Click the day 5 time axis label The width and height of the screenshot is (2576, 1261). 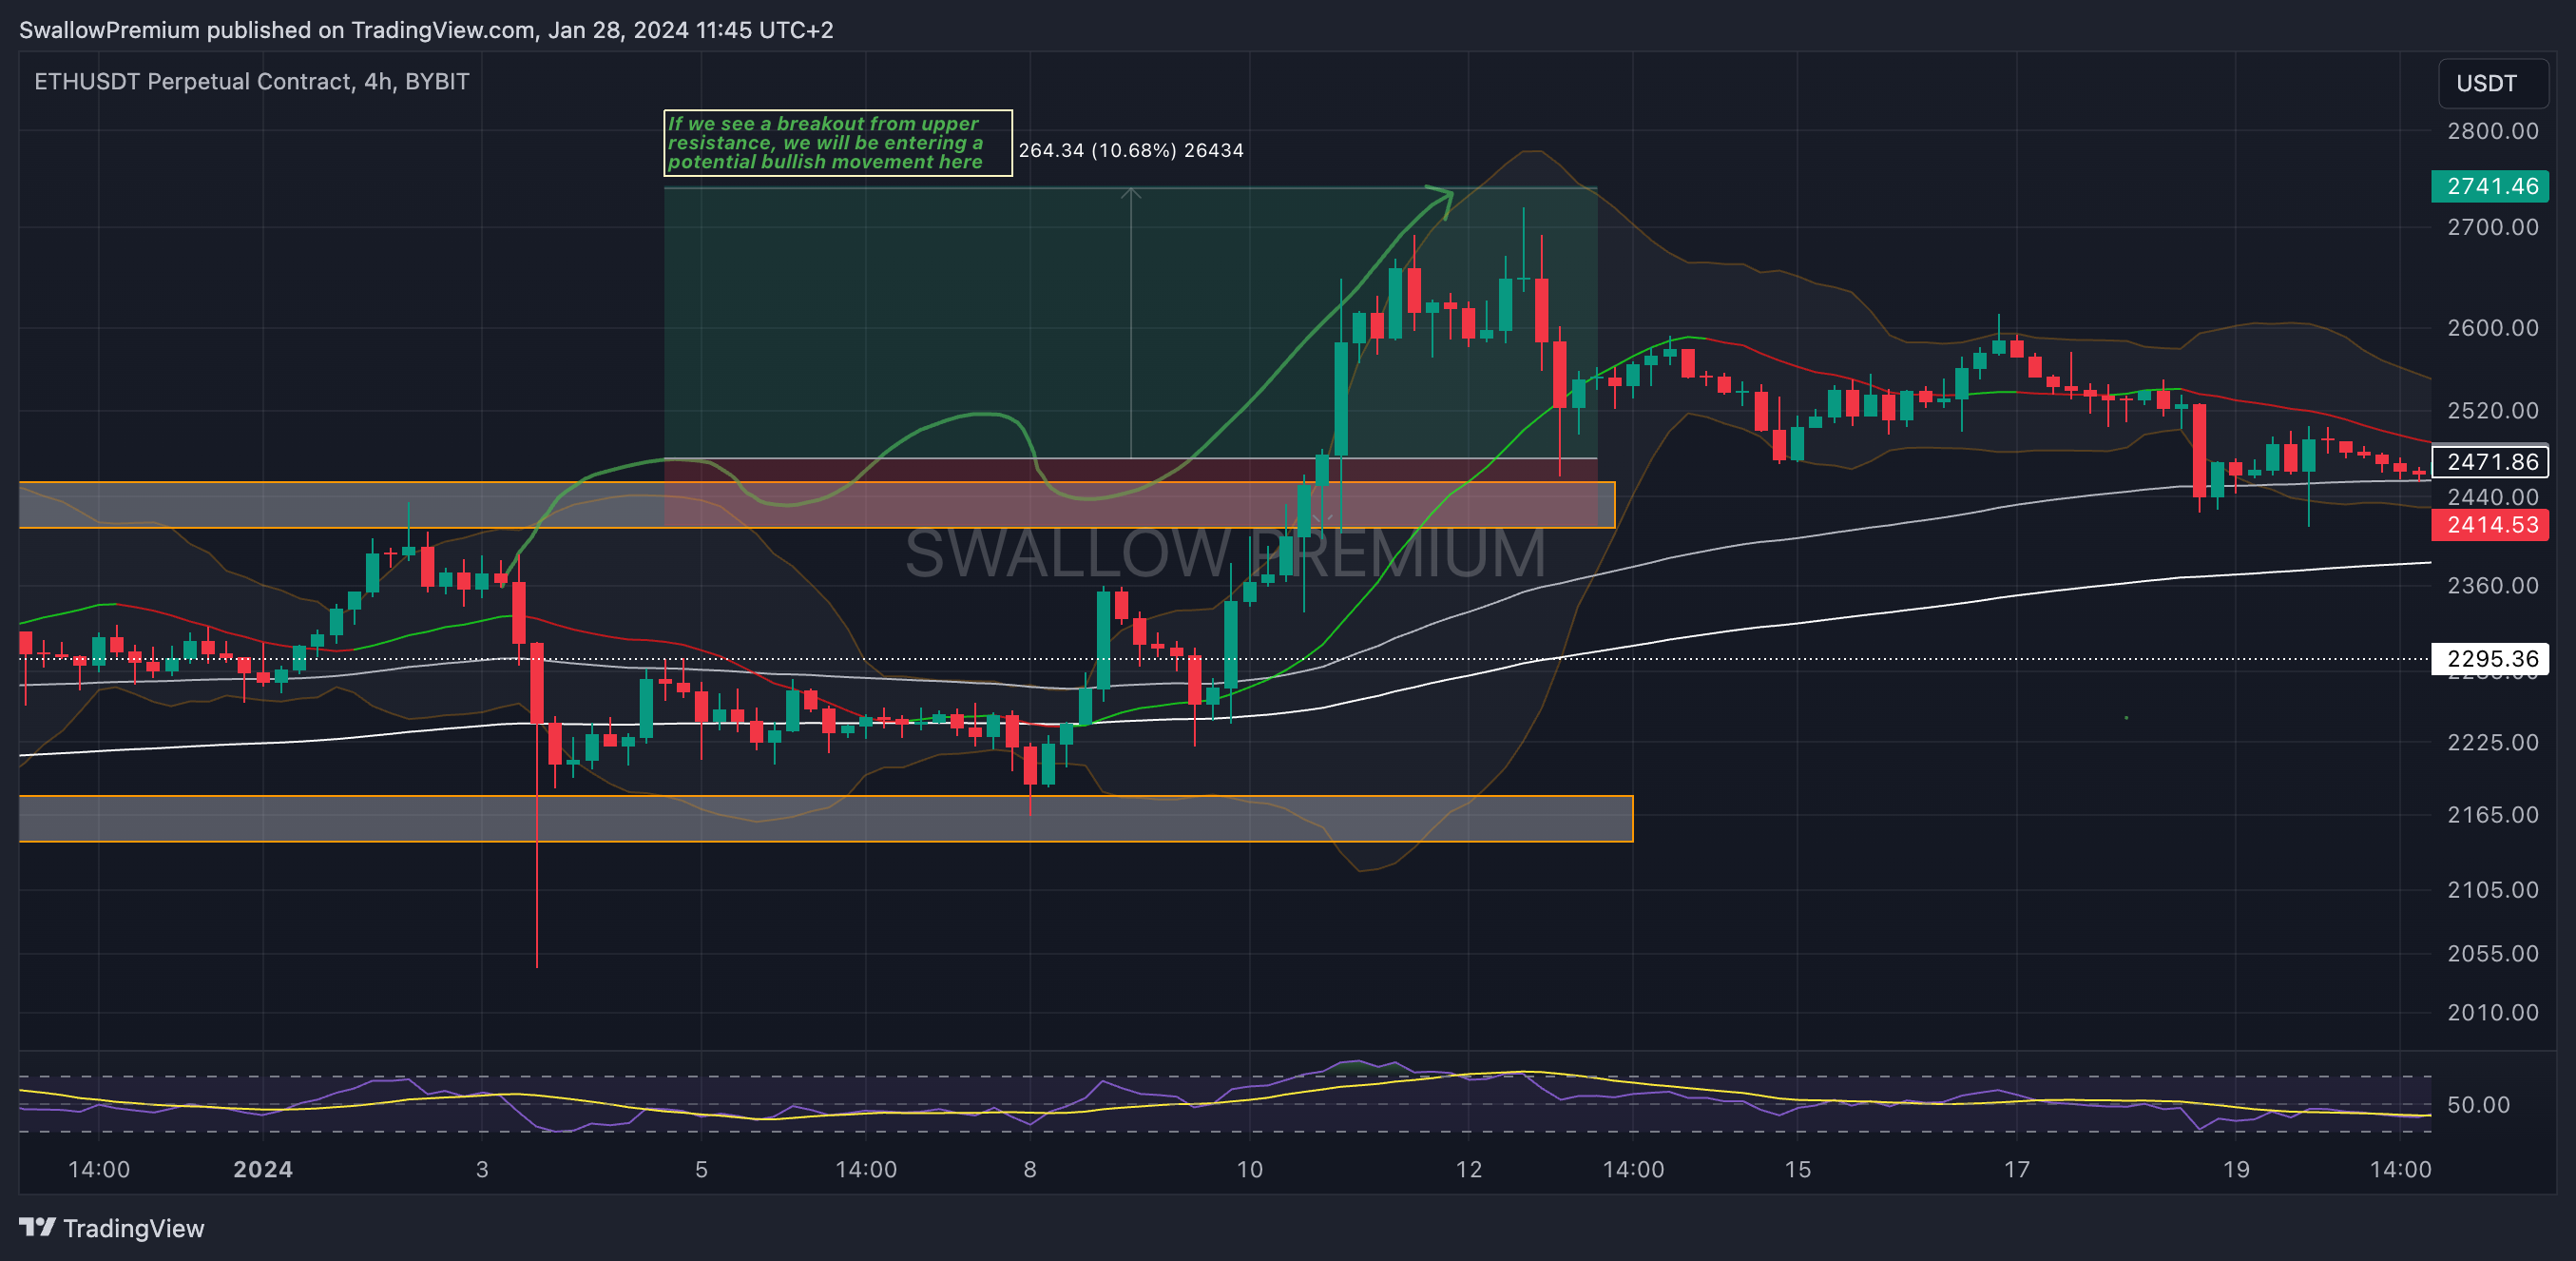point(701,1169)
